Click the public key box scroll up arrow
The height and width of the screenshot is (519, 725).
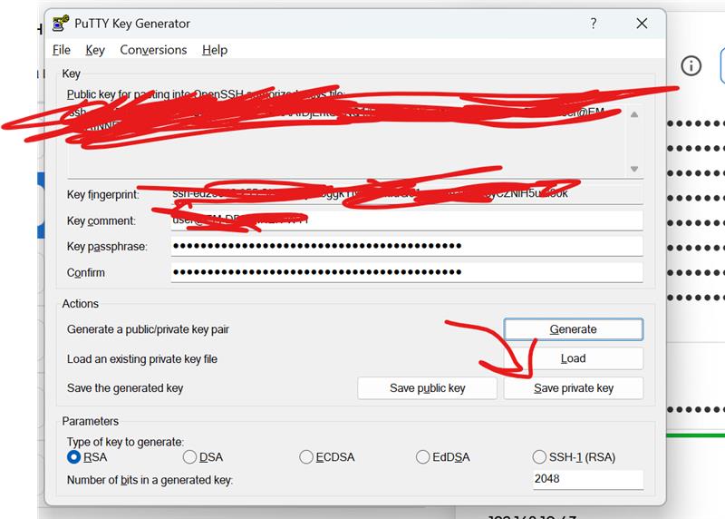point(634,114)
